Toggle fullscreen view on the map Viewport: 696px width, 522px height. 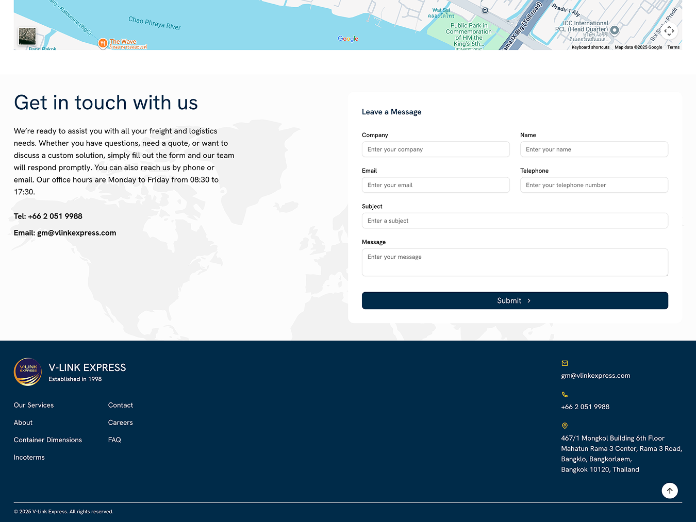click(x=669, y=31)
